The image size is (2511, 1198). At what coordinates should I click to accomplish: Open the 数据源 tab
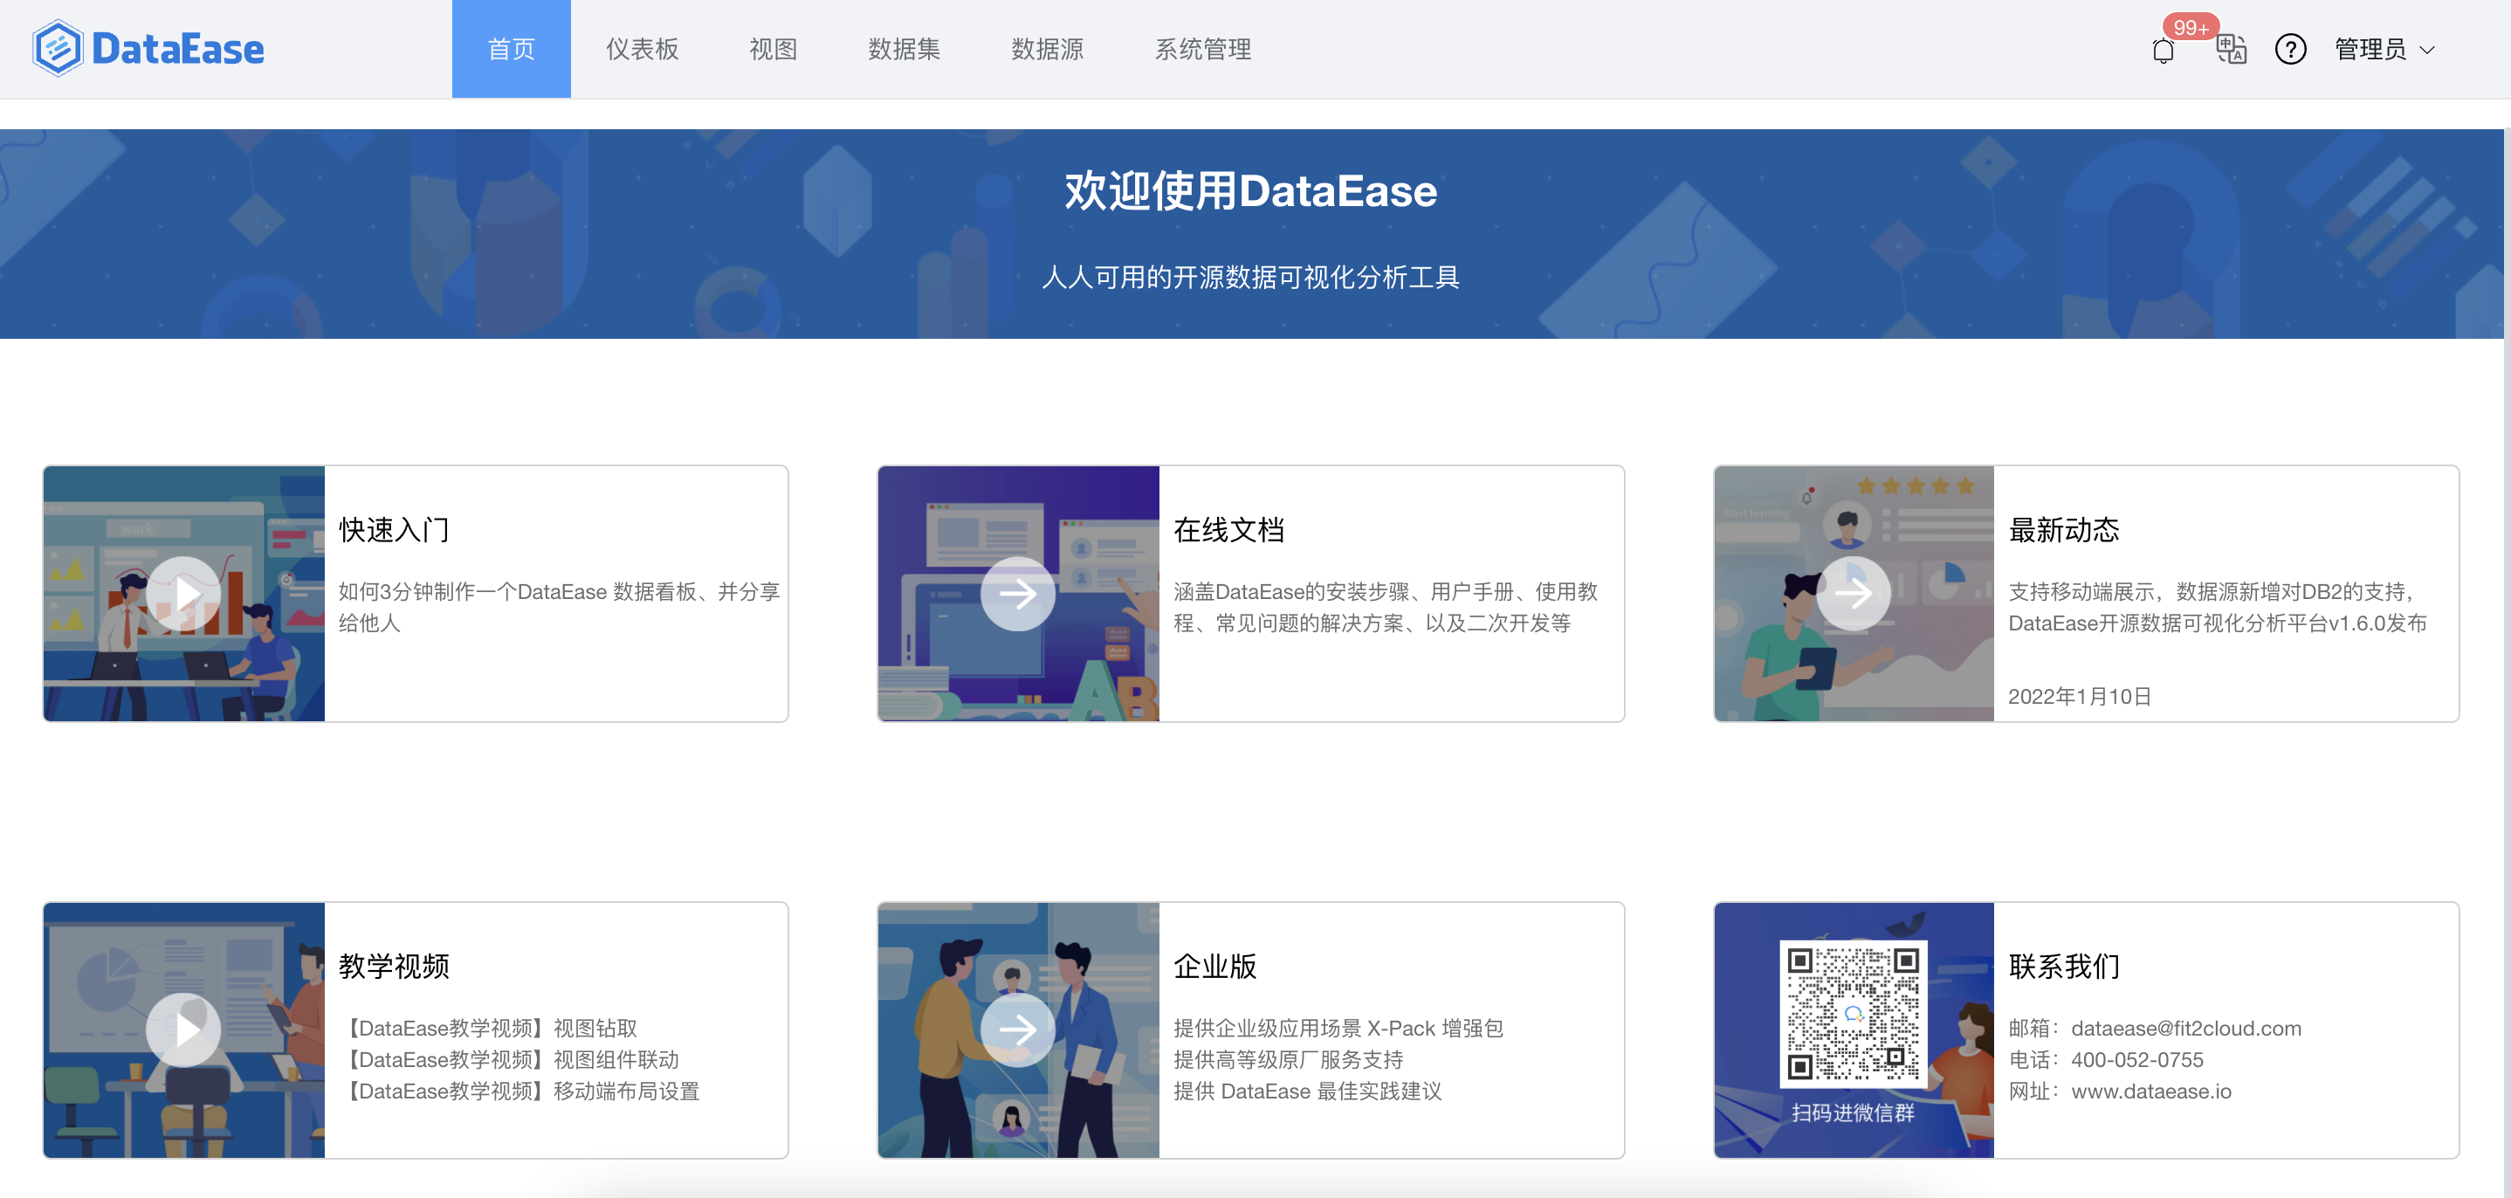1047,49
